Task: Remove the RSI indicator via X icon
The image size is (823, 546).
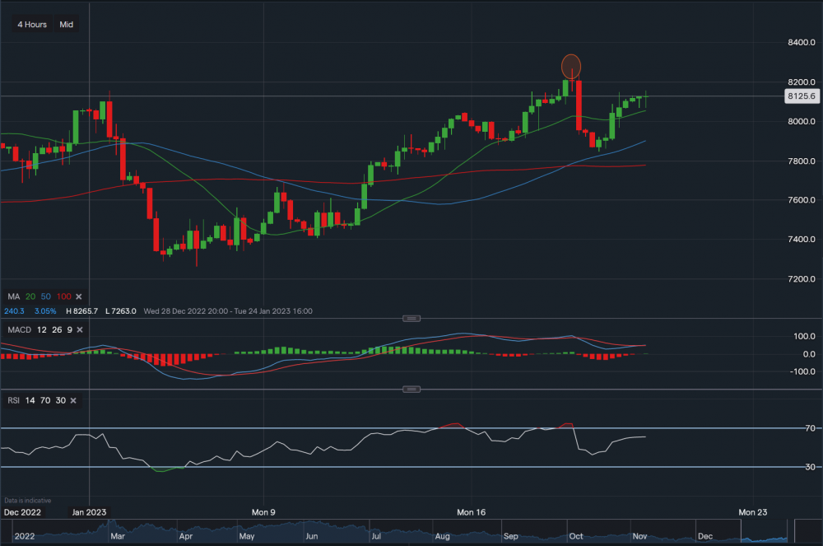Action: [x=73, y=400]
